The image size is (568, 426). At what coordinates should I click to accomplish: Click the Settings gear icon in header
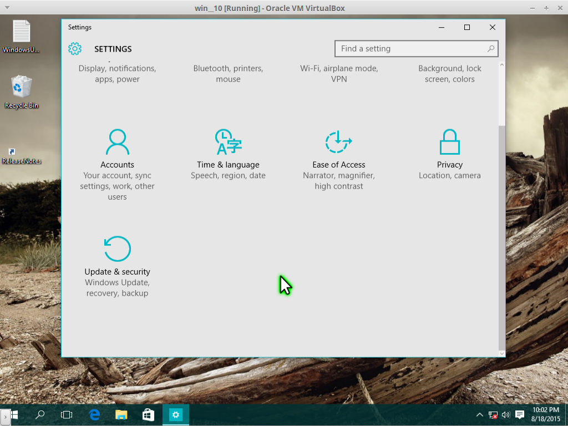75,49
